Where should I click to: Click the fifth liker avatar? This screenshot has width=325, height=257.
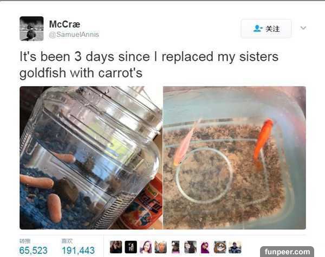[175, 247]
